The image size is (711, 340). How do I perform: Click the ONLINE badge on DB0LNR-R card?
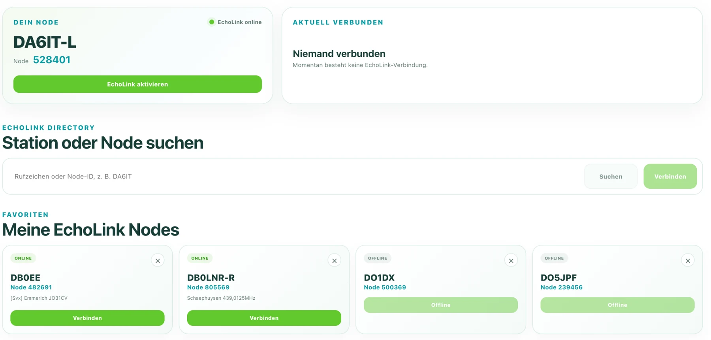199,258
